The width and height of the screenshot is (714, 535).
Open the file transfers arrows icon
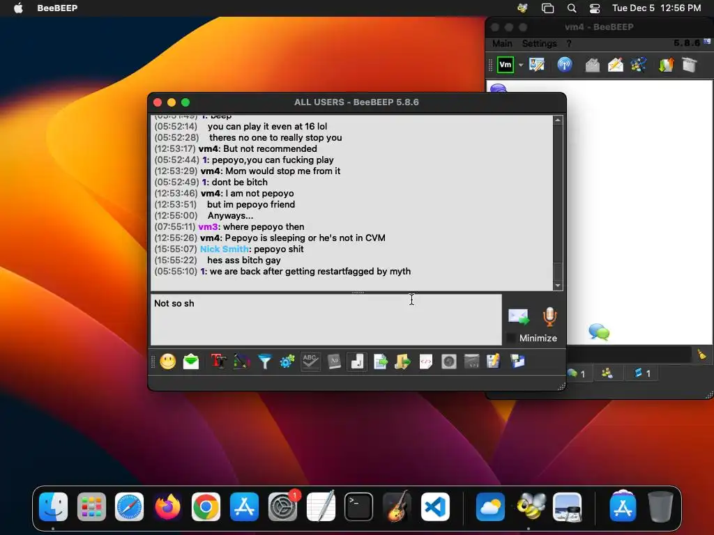point(666,65)
